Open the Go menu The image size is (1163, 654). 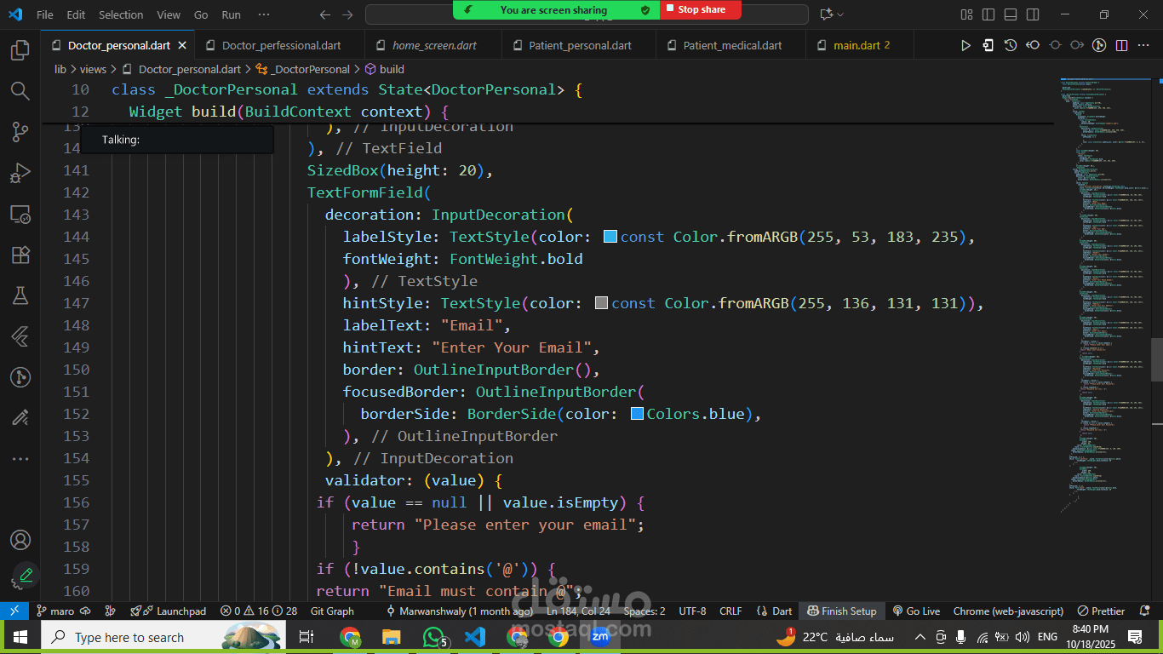click(201, 14)
